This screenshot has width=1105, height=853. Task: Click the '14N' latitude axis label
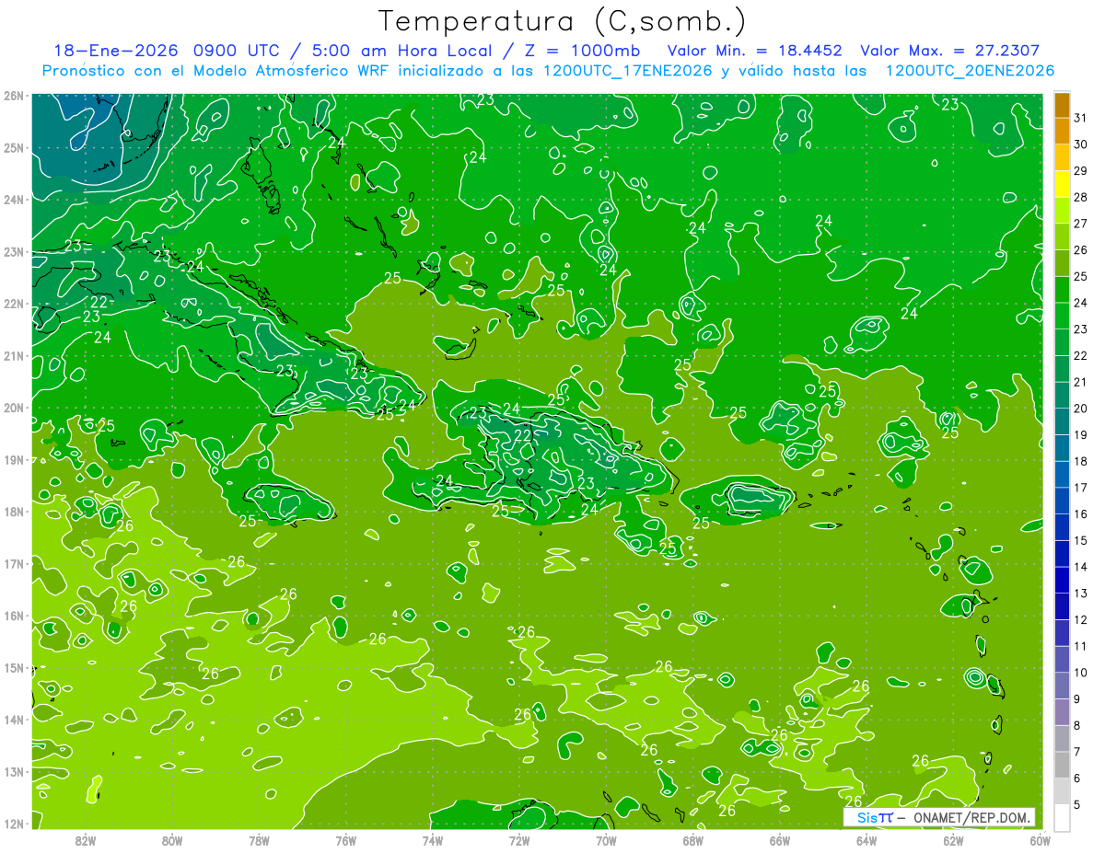14,720
